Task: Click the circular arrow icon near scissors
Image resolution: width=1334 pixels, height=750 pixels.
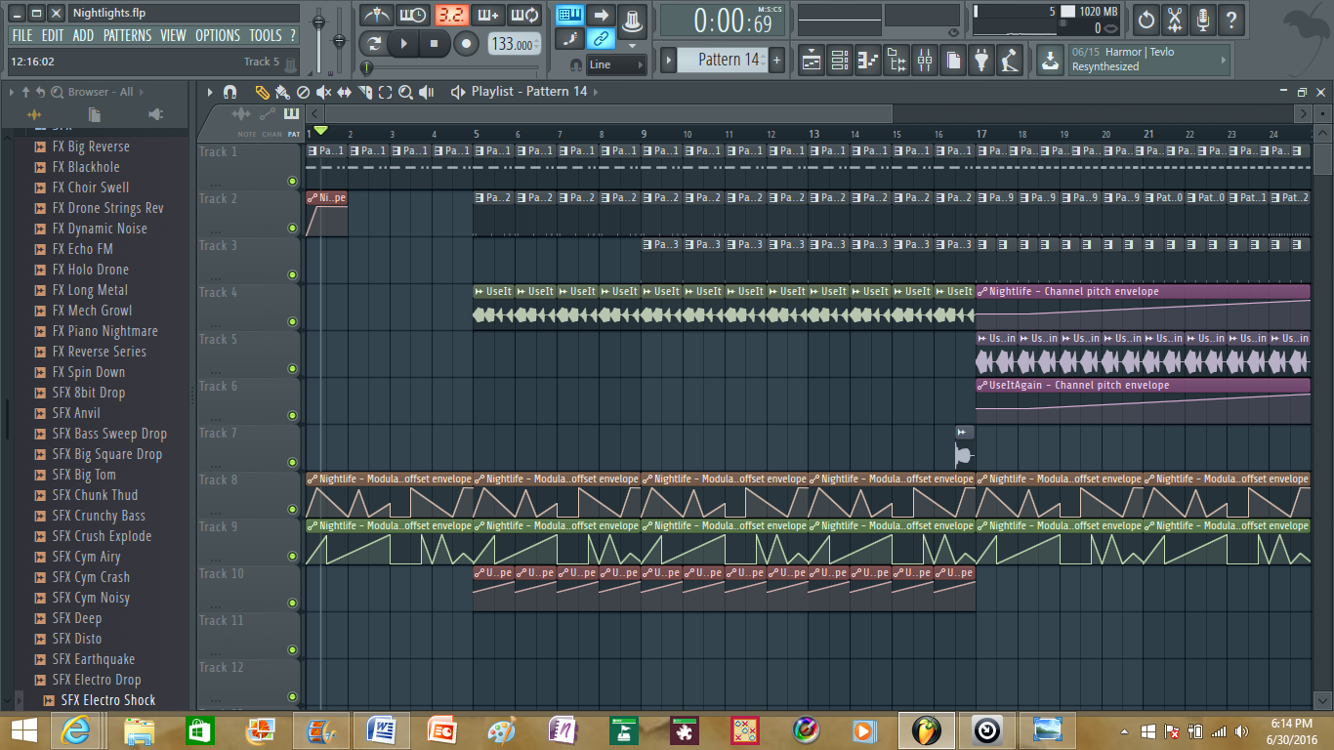Action: [x=1146, y=19]
